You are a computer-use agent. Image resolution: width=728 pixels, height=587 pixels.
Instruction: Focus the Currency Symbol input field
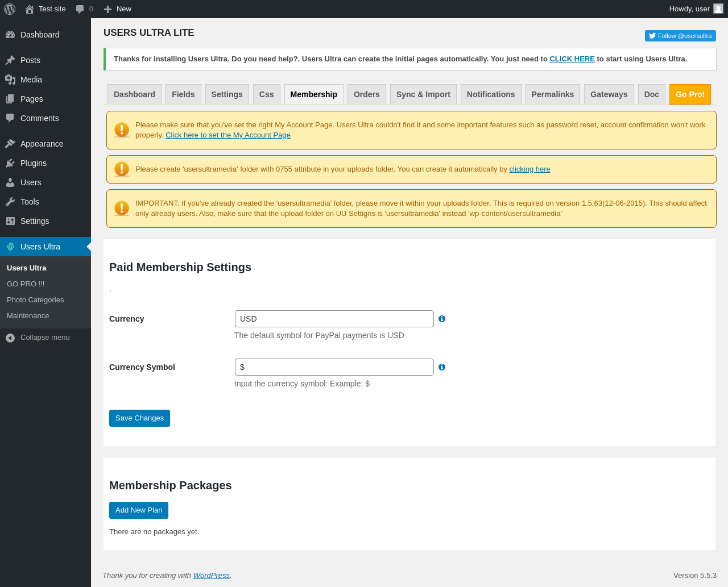pyautogui.click(x=334, y=367)
